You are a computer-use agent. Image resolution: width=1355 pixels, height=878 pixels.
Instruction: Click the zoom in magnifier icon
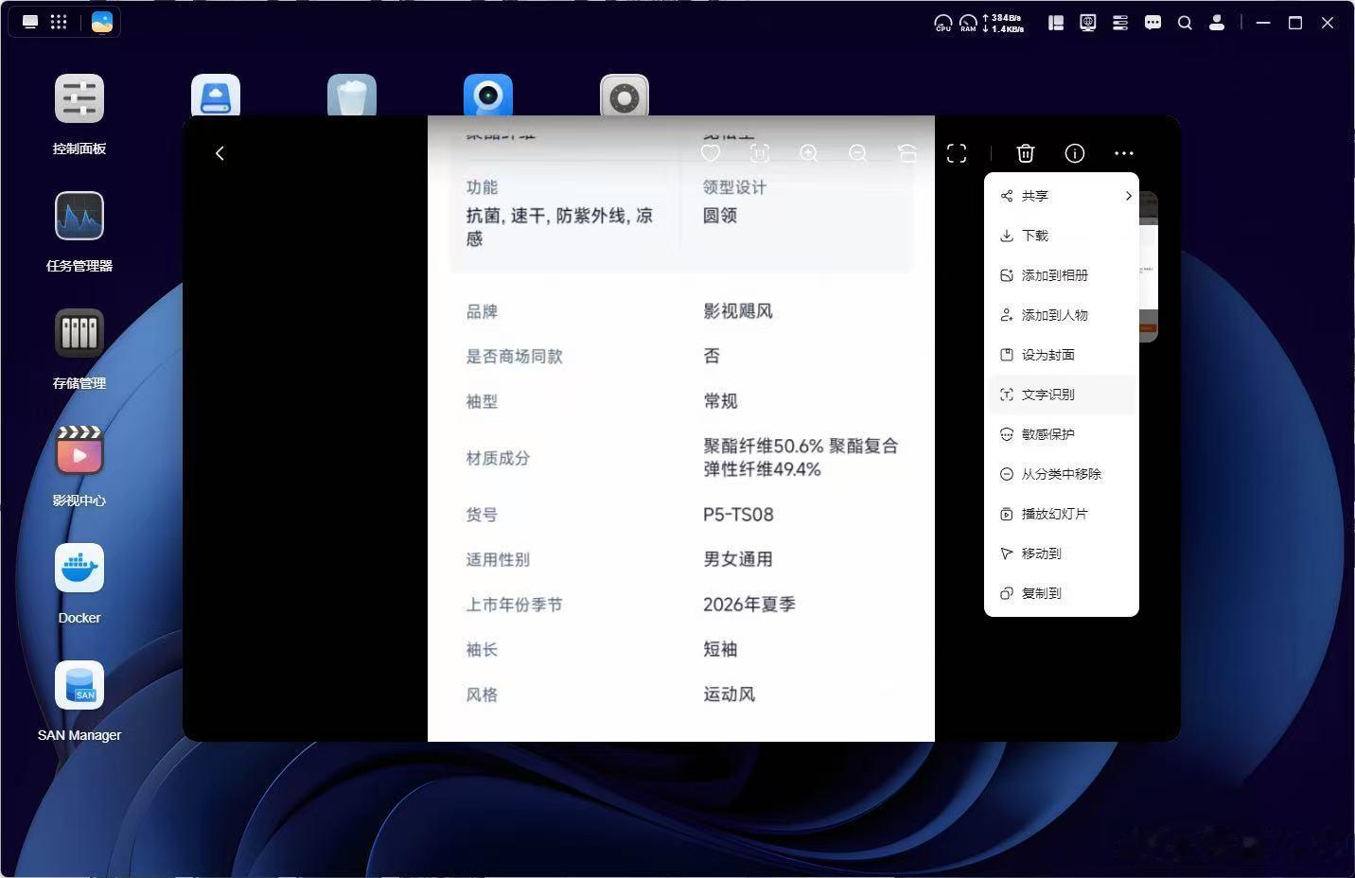pyautogui.click(x=809, y=153)
